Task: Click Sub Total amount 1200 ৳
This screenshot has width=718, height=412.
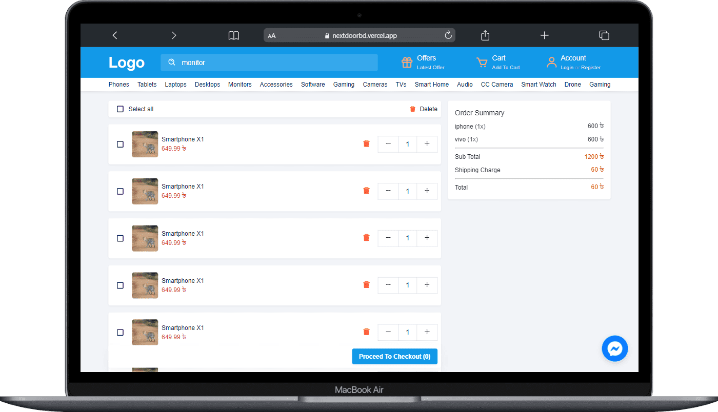Action: click(x=594, y=157)
